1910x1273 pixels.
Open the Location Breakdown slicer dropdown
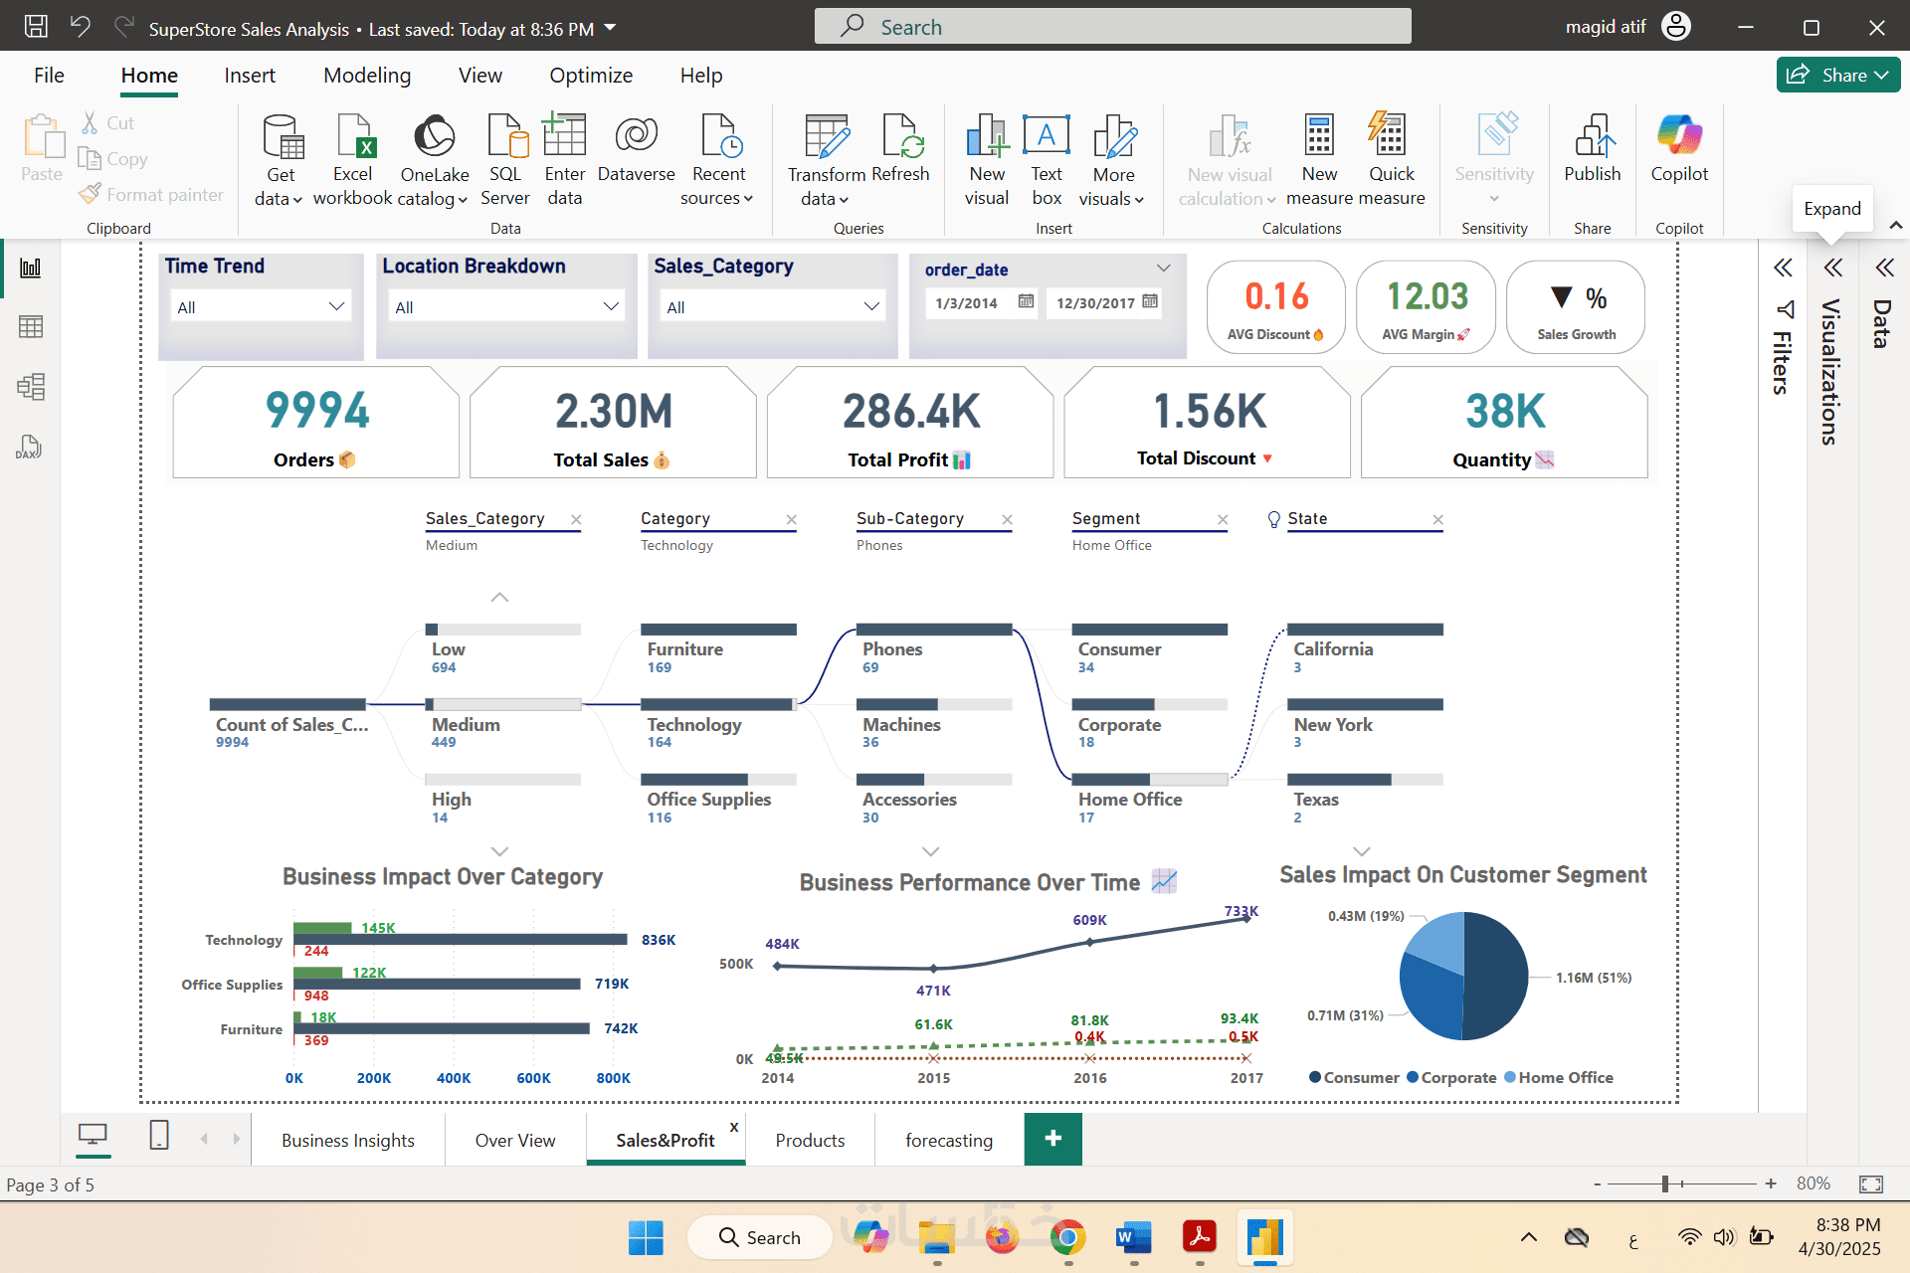click(611, 306)
